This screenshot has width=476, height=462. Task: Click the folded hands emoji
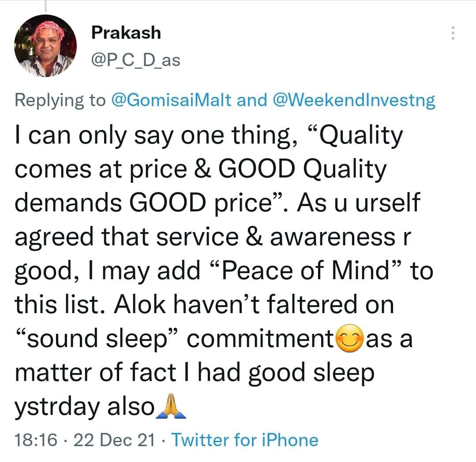[171, 406]
